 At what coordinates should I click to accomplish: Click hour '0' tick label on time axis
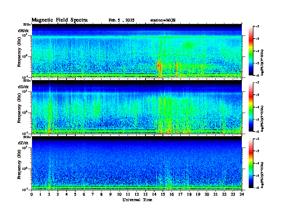coord(32,195)
